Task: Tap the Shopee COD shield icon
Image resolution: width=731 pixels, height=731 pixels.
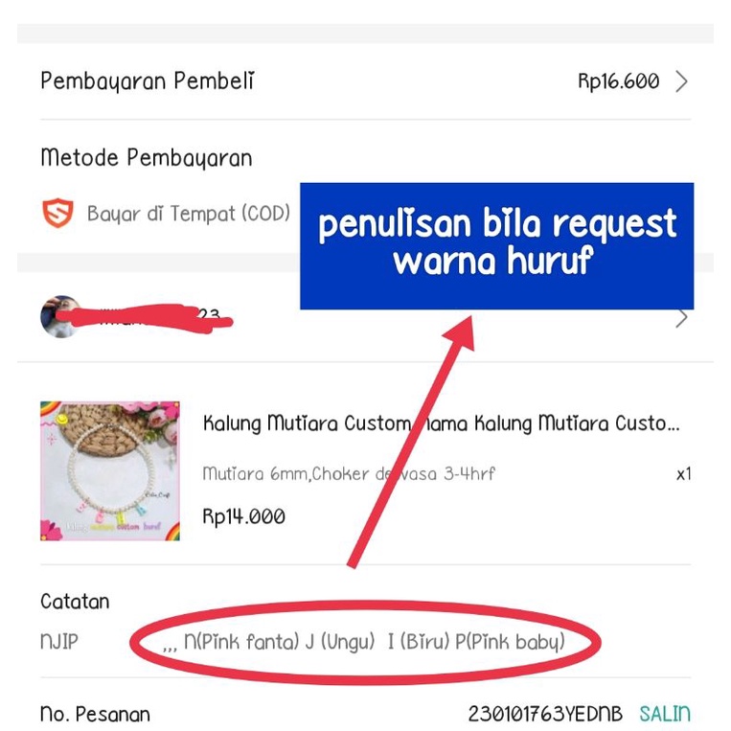Action: (57, 213)
